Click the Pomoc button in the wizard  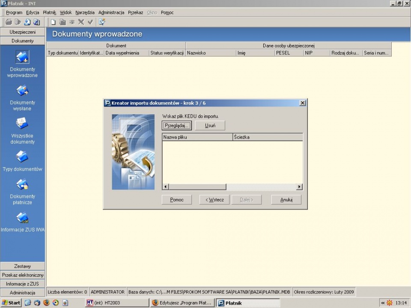[x=177, y=200]
